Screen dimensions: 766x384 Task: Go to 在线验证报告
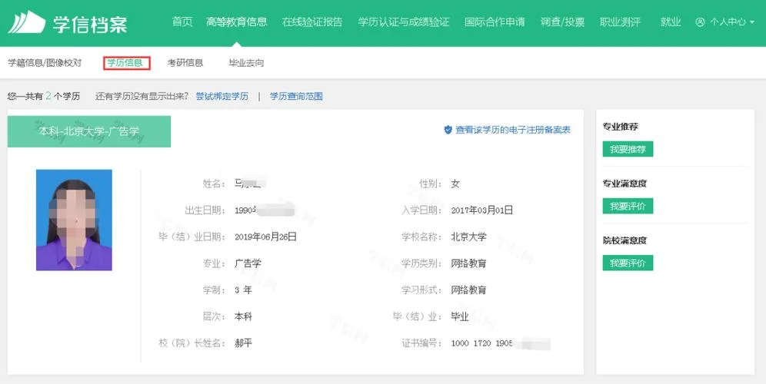312,22
